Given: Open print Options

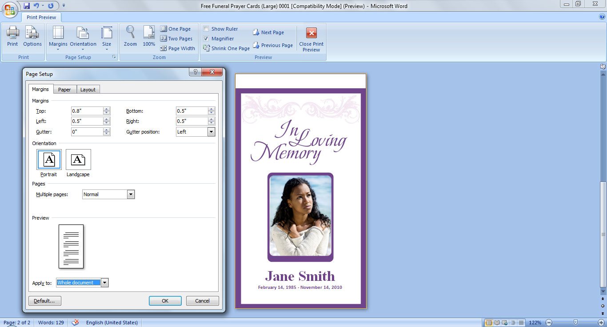Looking at the screenshot, I should 32,36.
